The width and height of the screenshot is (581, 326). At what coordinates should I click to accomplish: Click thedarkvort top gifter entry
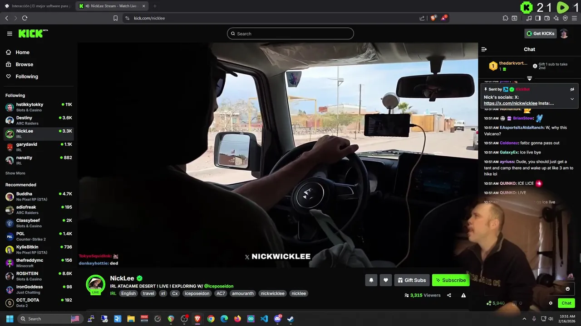508,66
